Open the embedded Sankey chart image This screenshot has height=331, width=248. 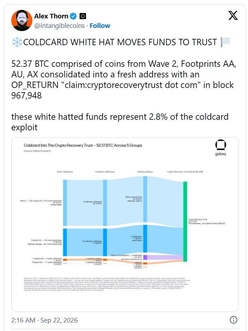point(125,225)
